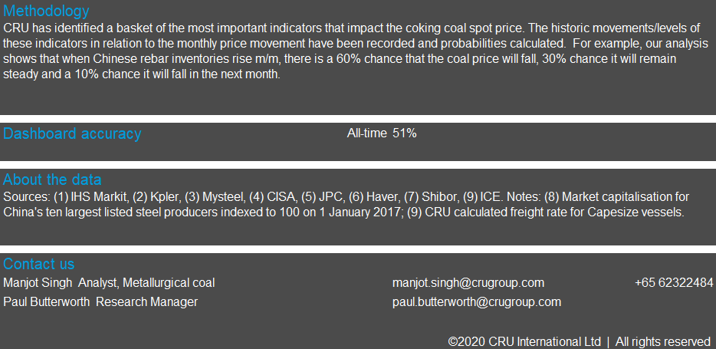Click the All-time accuracy label
The image size is (716, 349).
point(367,133)
